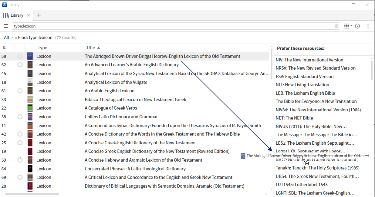The width and height of the screenshot is (375, 197).
Task: Sort by the Title column header
Action: 90,48
